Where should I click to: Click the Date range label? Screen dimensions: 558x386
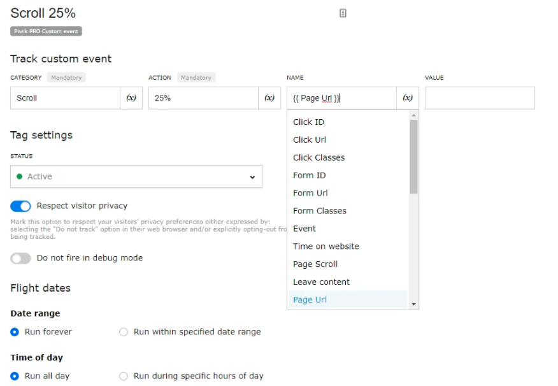coord(35,313)
